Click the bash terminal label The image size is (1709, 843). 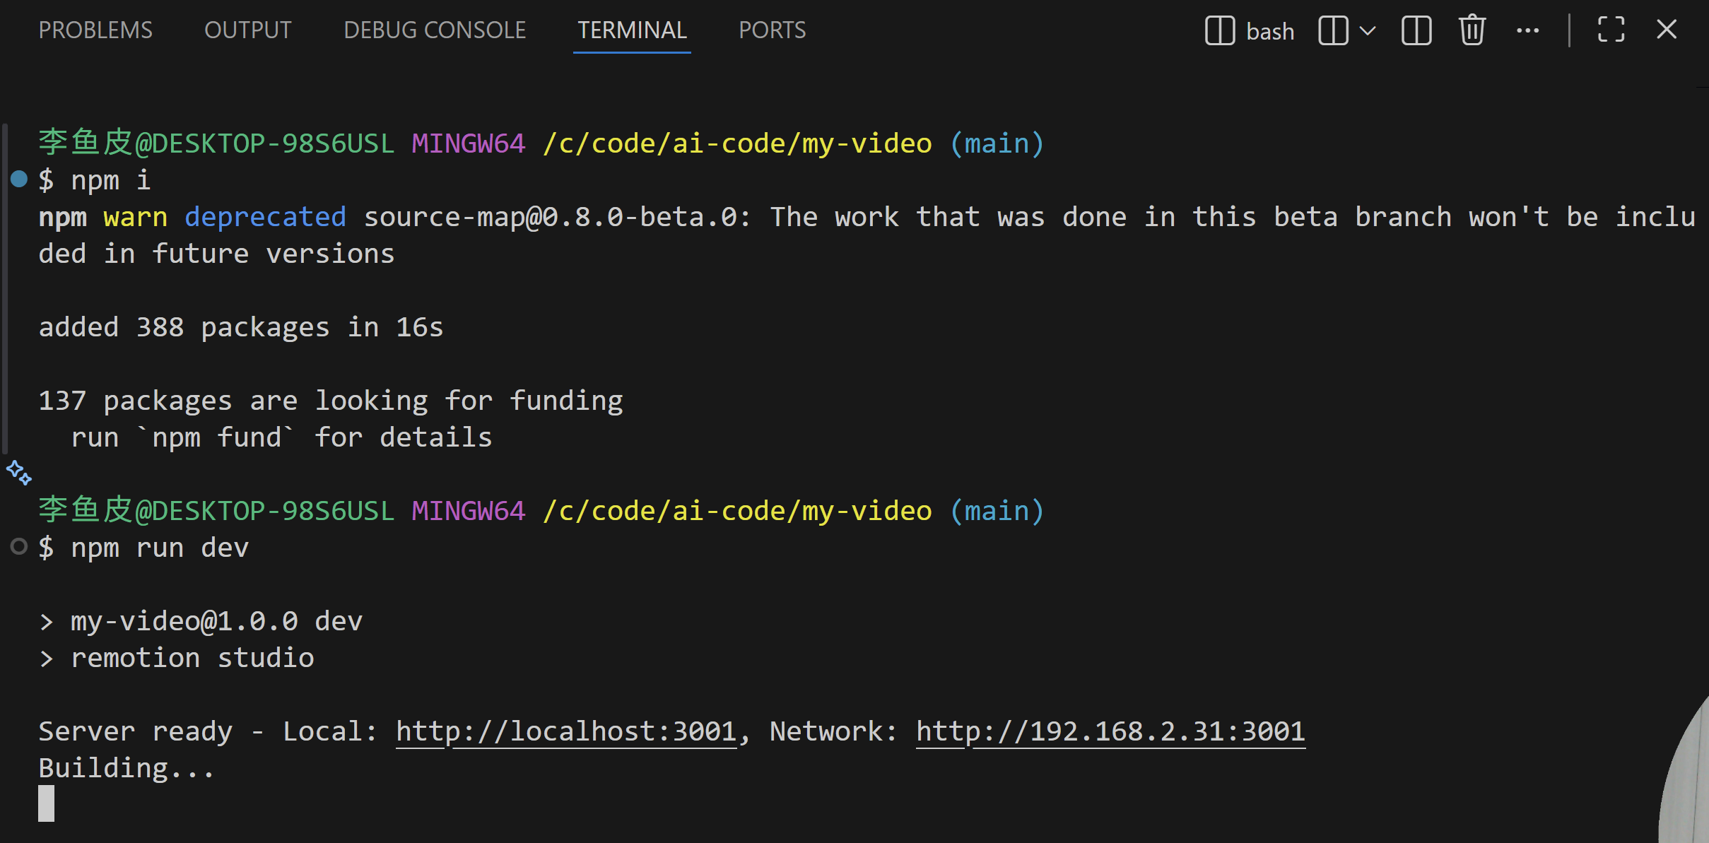click(x=1270, y=31)
